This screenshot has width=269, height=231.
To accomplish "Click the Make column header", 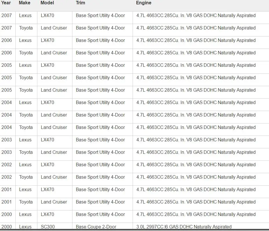I will pyautogui.click(x=25, y=3).
